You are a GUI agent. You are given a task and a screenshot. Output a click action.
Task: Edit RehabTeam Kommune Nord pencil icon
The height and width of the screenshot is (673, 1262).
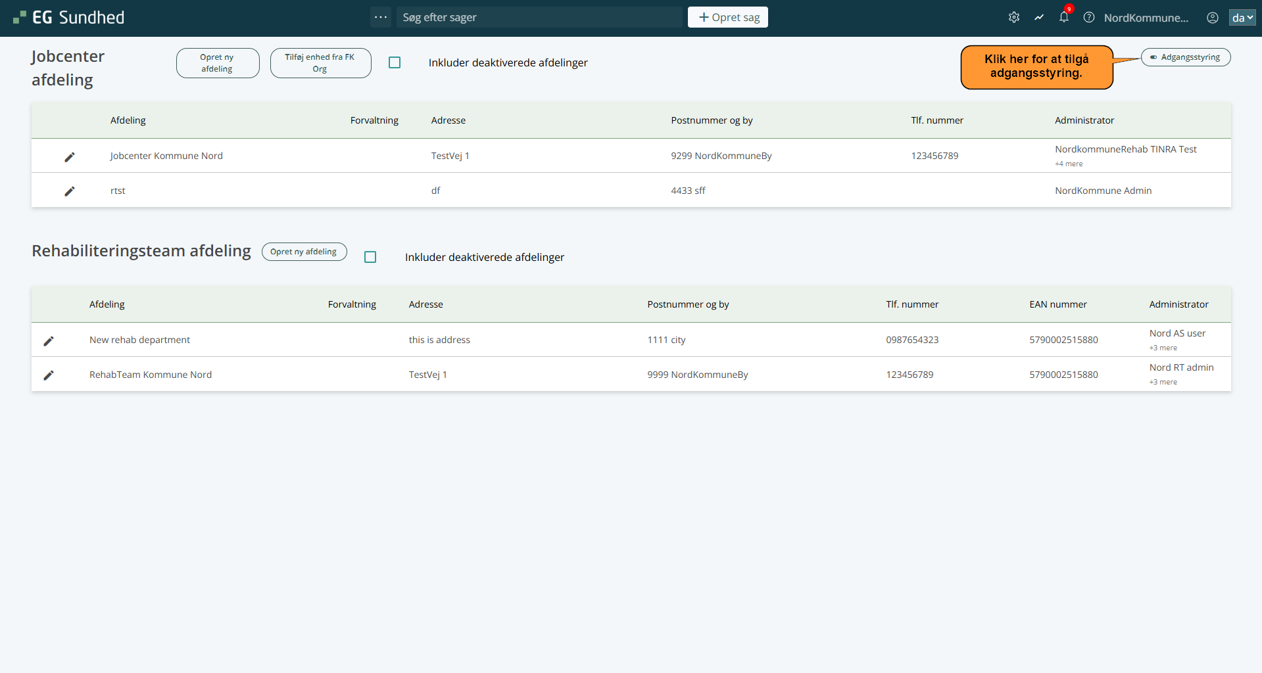point(49,375)
